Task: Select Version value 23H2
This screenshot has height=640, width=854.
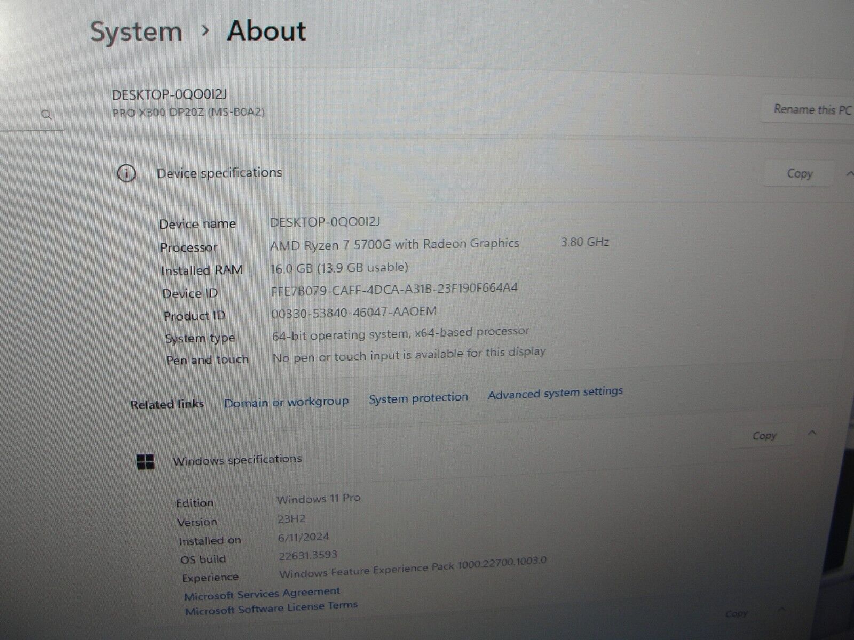Action: tap(291, 518)
